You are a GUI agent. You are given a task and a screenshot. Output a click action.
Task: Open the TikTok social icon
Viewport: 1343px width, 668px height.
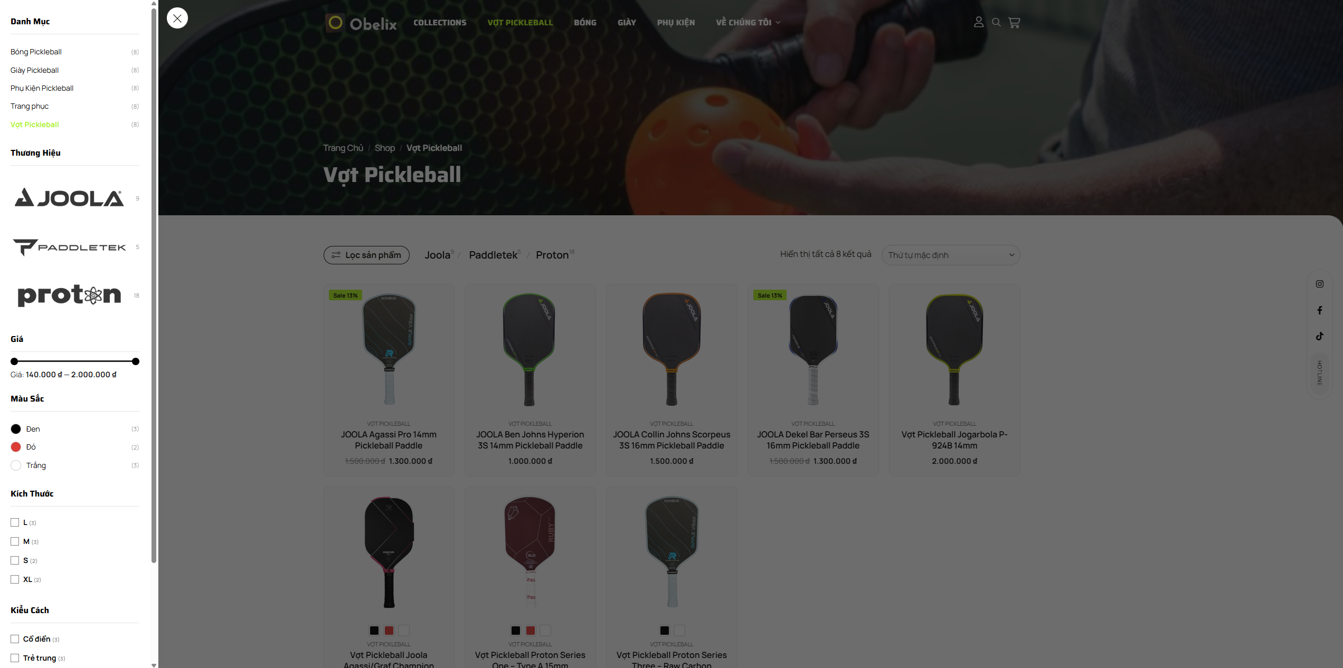pos(1319,336)
